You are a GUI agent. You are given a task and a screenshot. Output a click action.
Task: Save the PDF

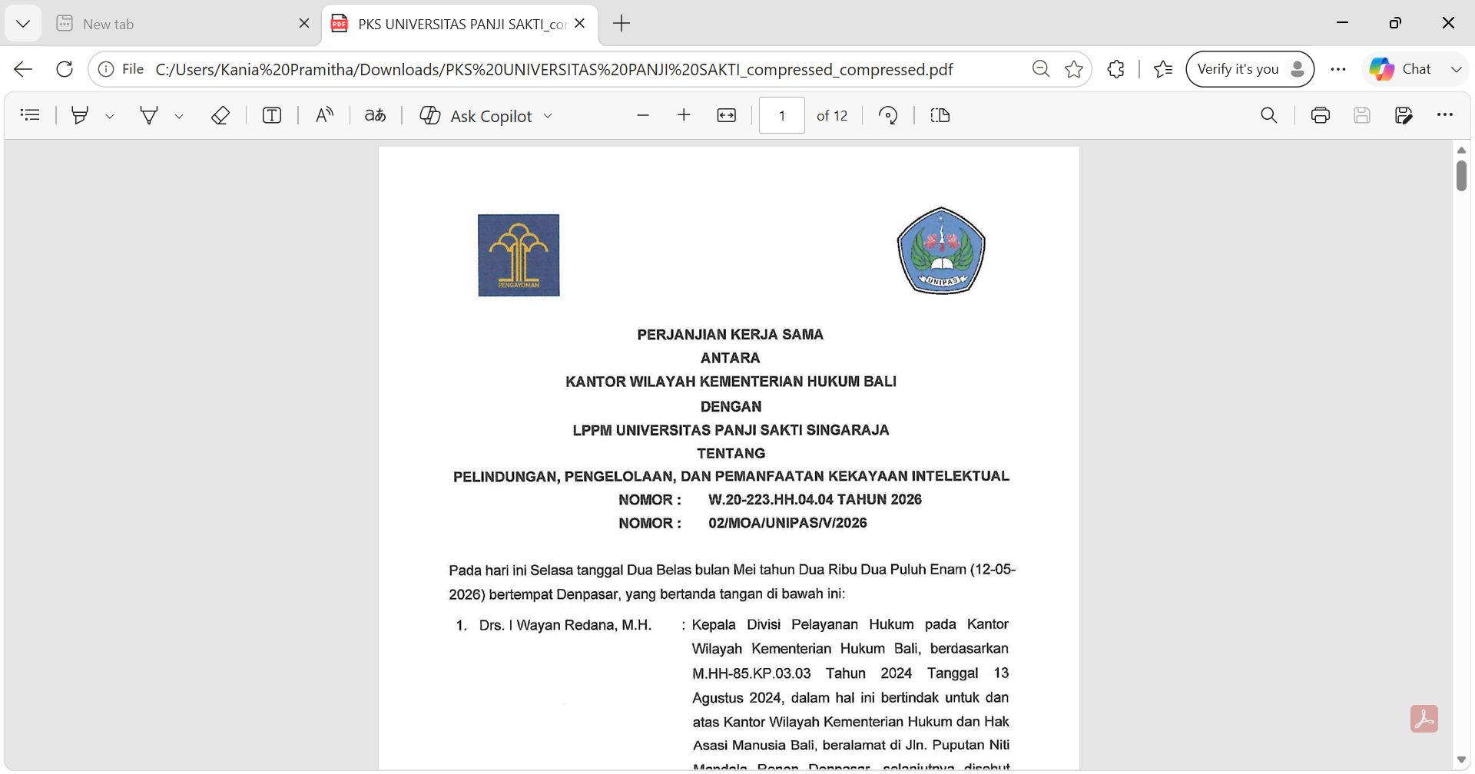[1362, 115]
